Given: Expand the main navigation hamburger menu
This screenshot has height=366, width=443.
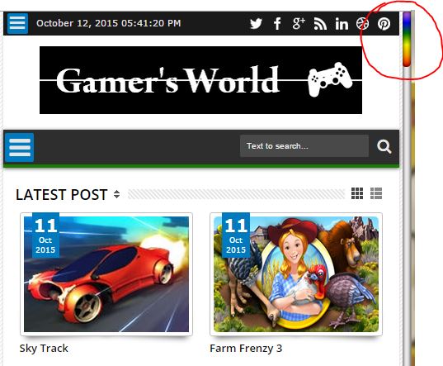Looking at the screenshot, I should (x=20, y=147).
